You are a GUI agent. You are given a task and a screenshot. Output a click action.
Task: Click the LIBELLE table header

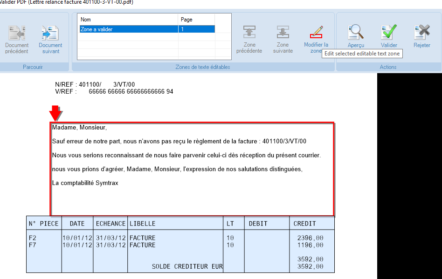click(142, 224)
